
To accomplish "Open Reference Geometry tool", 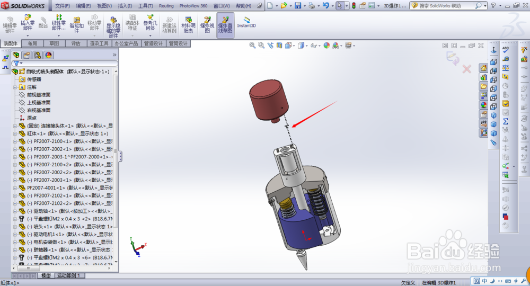I will [x=150, y=22].
